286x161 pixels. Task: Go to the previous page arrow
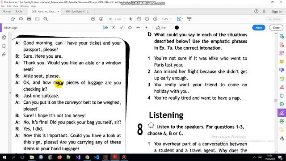pyautogui.click(x=93, y=19)
